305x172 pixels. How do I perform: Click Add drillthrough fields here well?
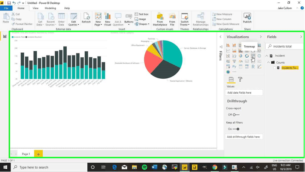pyautogui.click(x=244, y=137)
